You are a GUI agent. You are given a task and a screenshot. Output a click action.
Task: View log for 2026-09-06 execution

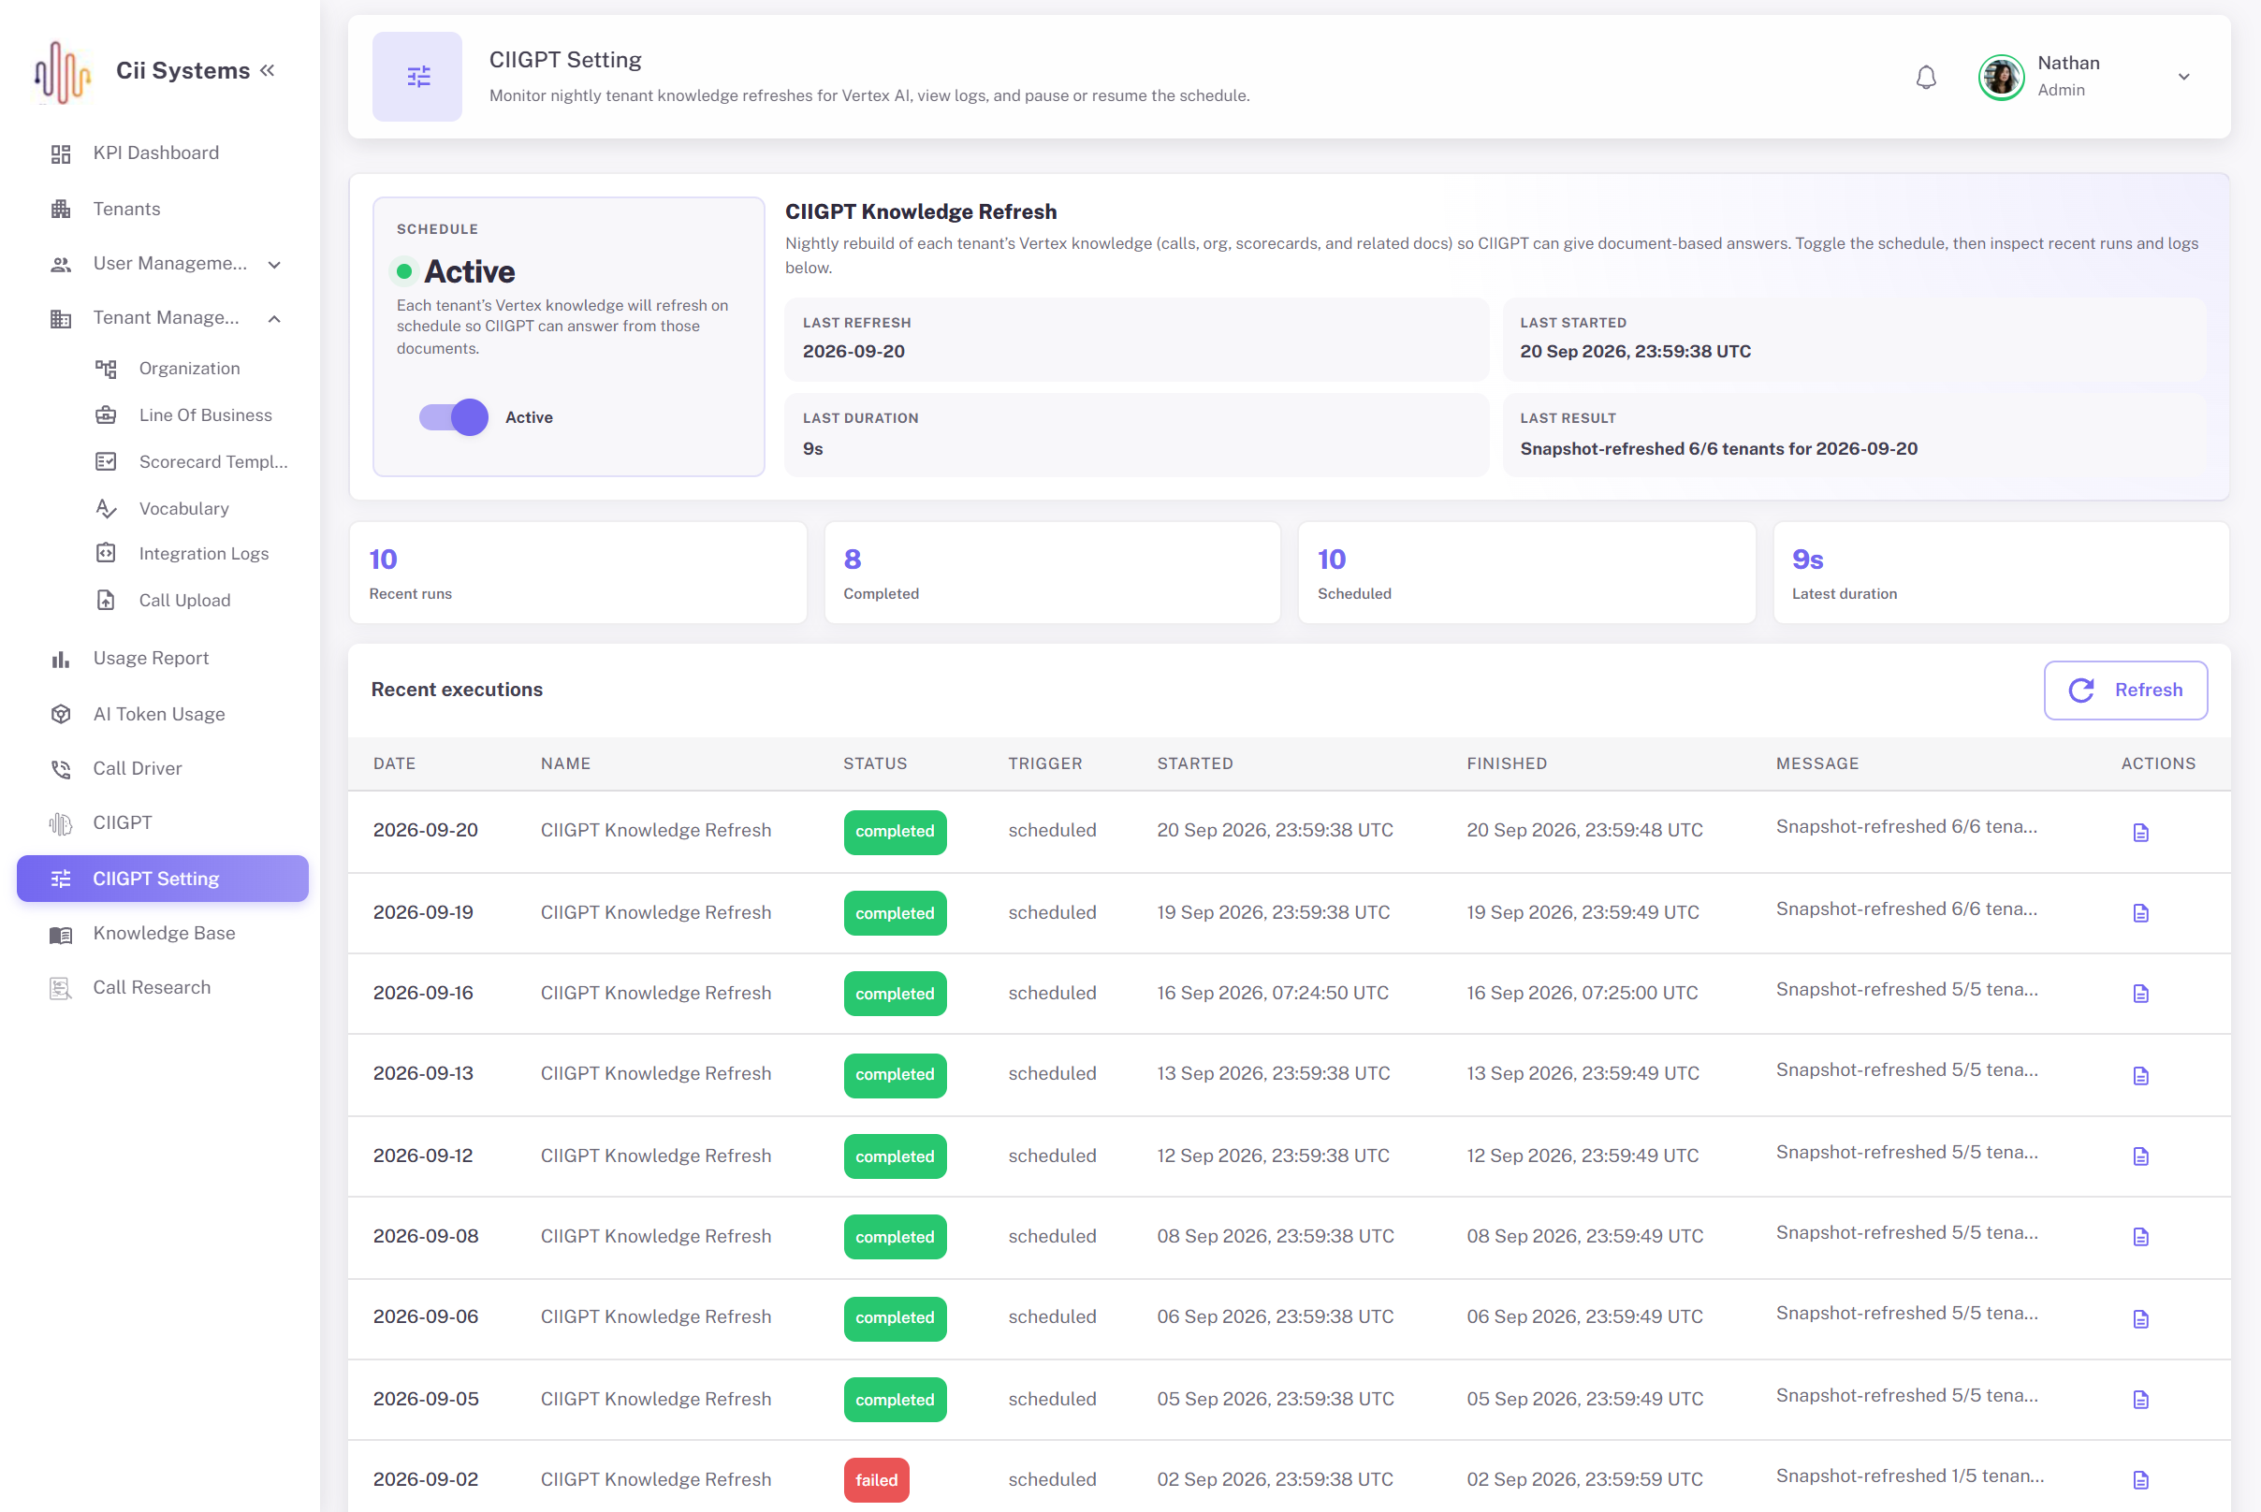[x=2140, y=1319]
